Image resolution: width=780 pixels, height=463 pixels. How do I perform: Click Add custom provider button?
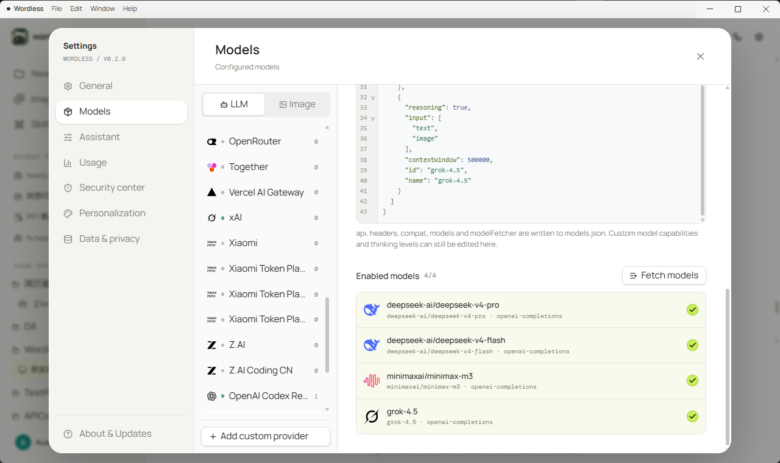click(x=266, y=436)
